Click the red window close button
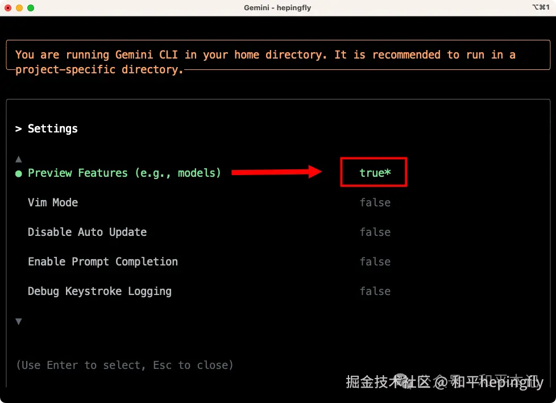Viewport: 556px width, 403px height. [8, 8]
